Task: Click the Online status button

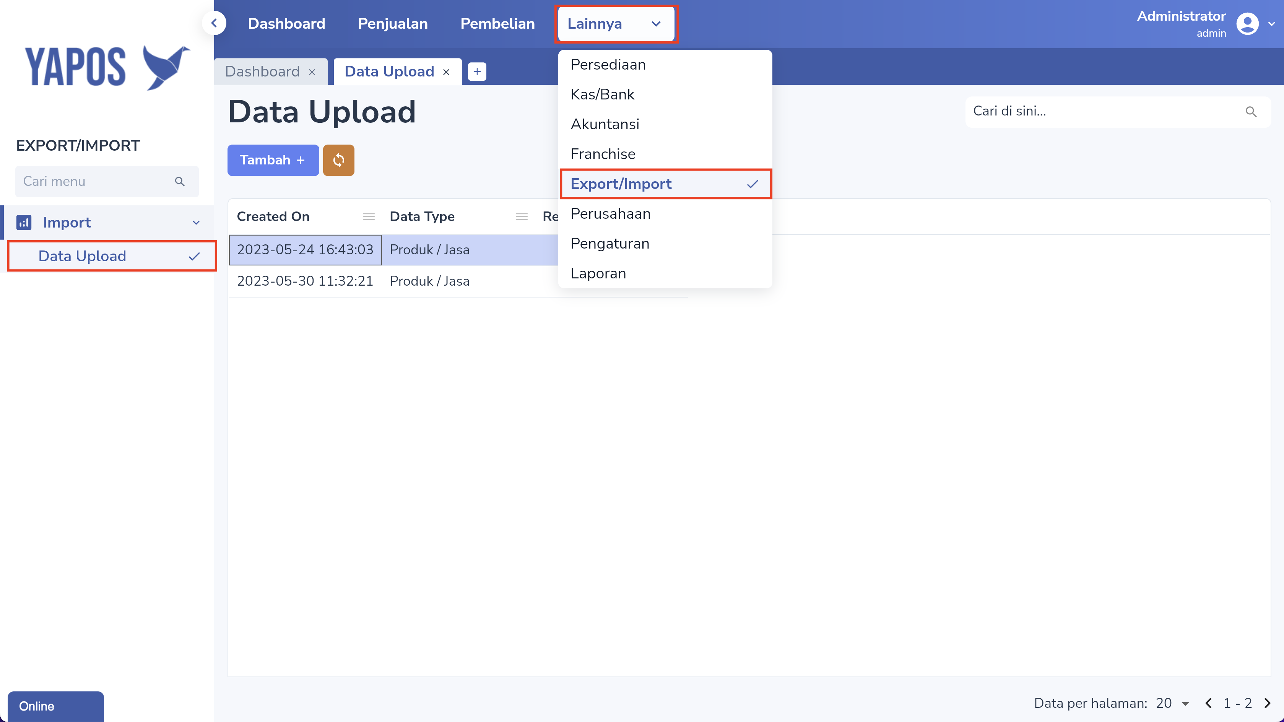Action: (x=55, y=707)
